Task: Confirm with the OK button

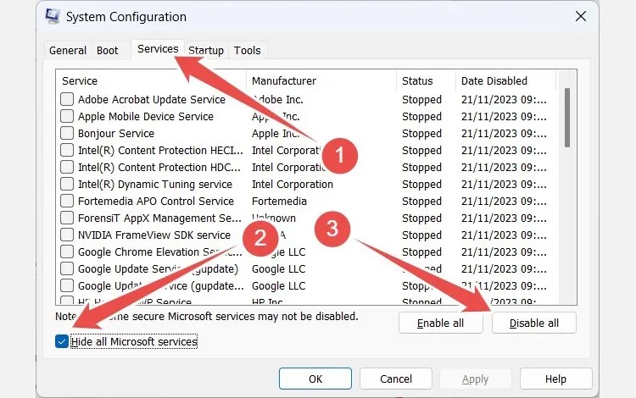Action: pyautogui.click(x=315, y=379)
